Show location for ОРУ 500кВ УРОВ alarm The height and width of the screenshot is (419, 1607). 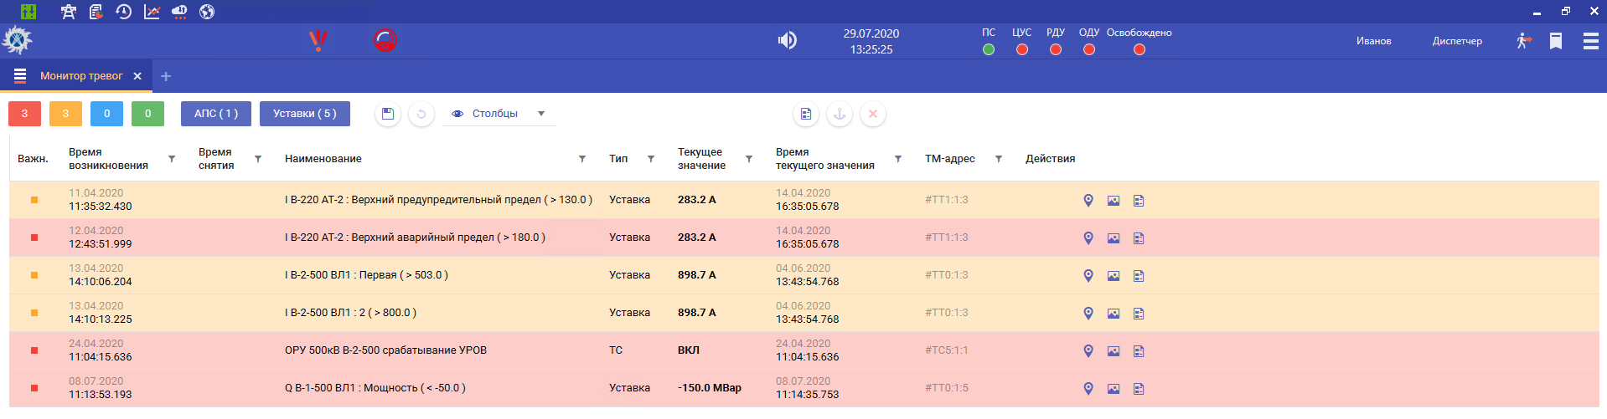[x=1088, y=350]
